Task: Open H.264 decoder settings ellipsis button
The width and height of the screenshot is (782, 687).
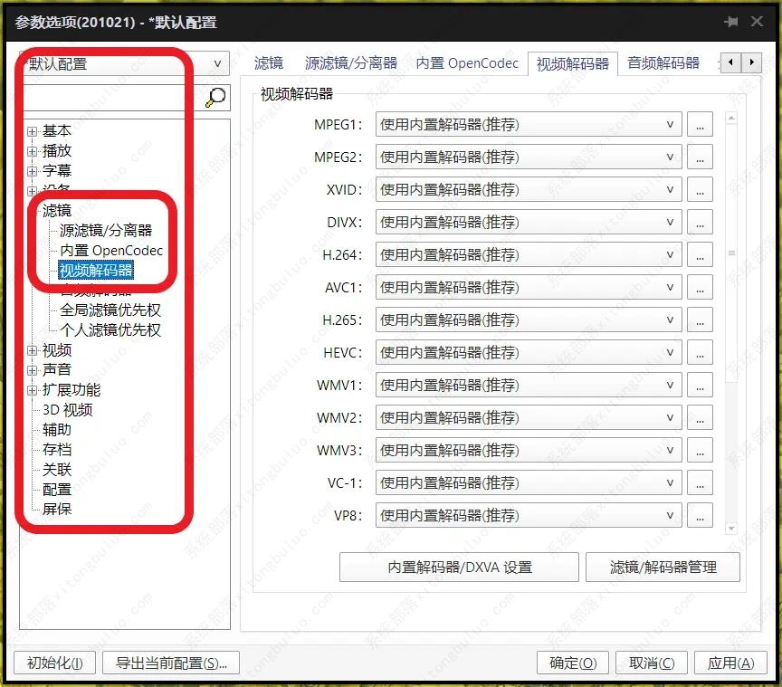Action: click(700, 255)
